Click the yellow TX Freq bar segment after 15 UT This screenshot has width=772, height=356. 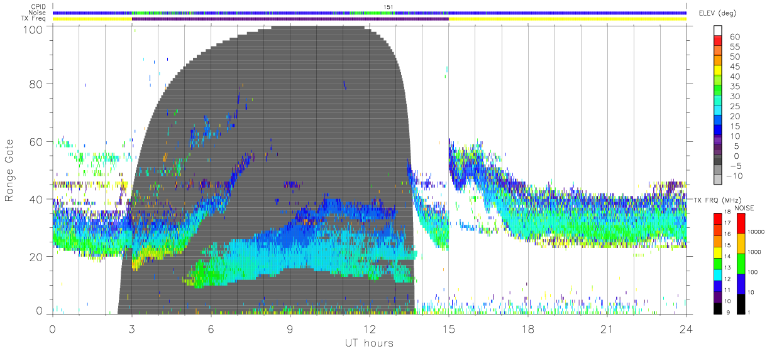[567, 19]
